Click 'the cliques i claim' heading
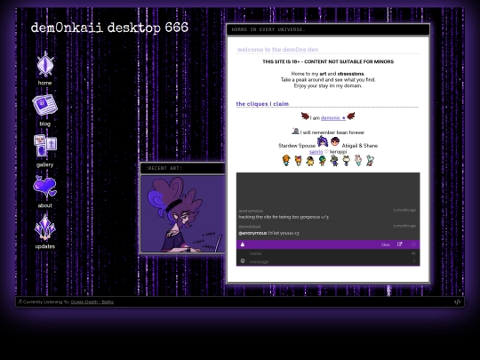The width and height of the screenshot is (480, 360). tap(262, 104)
